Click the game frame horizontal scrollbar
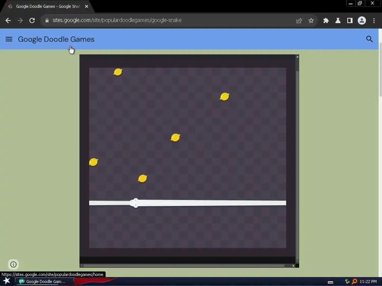Viewport: 382px width, 286px height. (184, 266)
